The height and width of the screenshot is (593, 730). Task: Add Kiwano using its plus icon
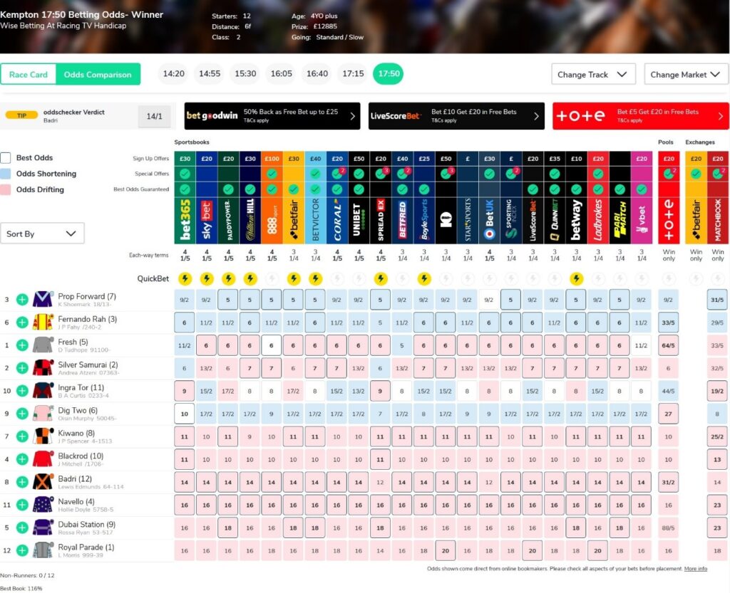(22, 436)
